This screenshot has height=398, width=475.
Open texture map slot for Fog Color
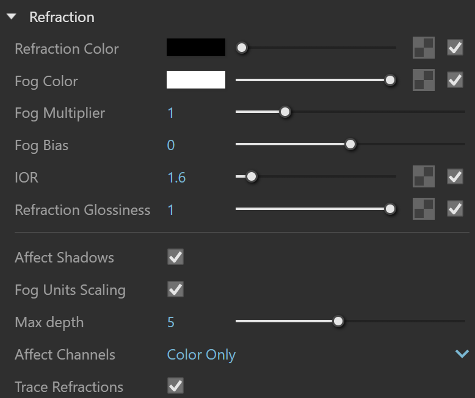point(424,80)
